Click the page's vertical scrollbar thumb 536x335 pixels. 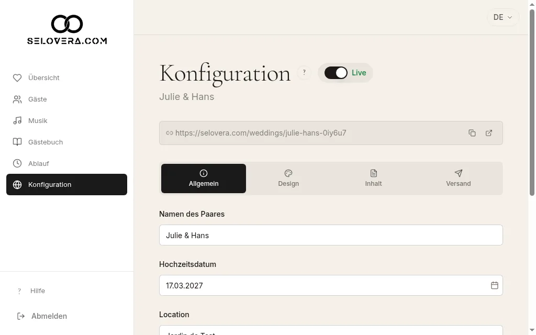pyautogui.click(x=532, y=103)
